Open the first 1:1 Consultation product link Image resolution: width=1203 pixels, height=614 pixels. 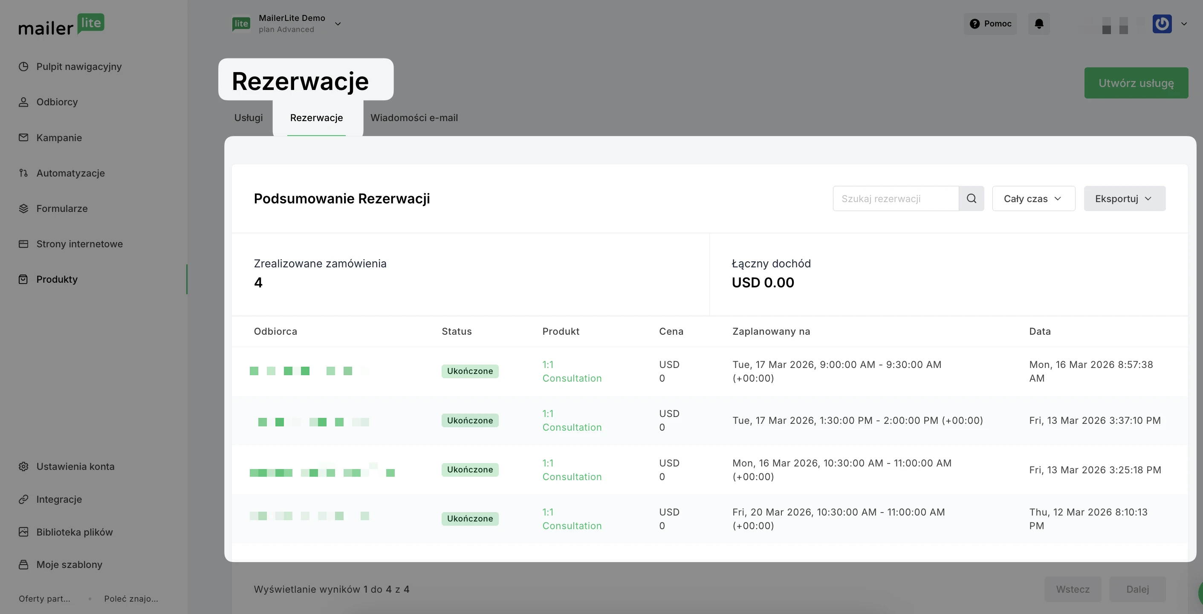(x=572, y=371)
